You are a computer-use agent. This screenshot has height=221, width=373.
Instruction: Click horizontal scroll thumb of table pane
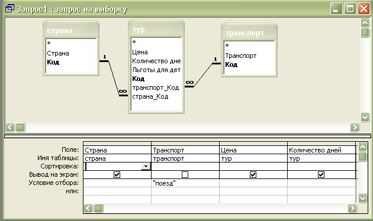20,128
